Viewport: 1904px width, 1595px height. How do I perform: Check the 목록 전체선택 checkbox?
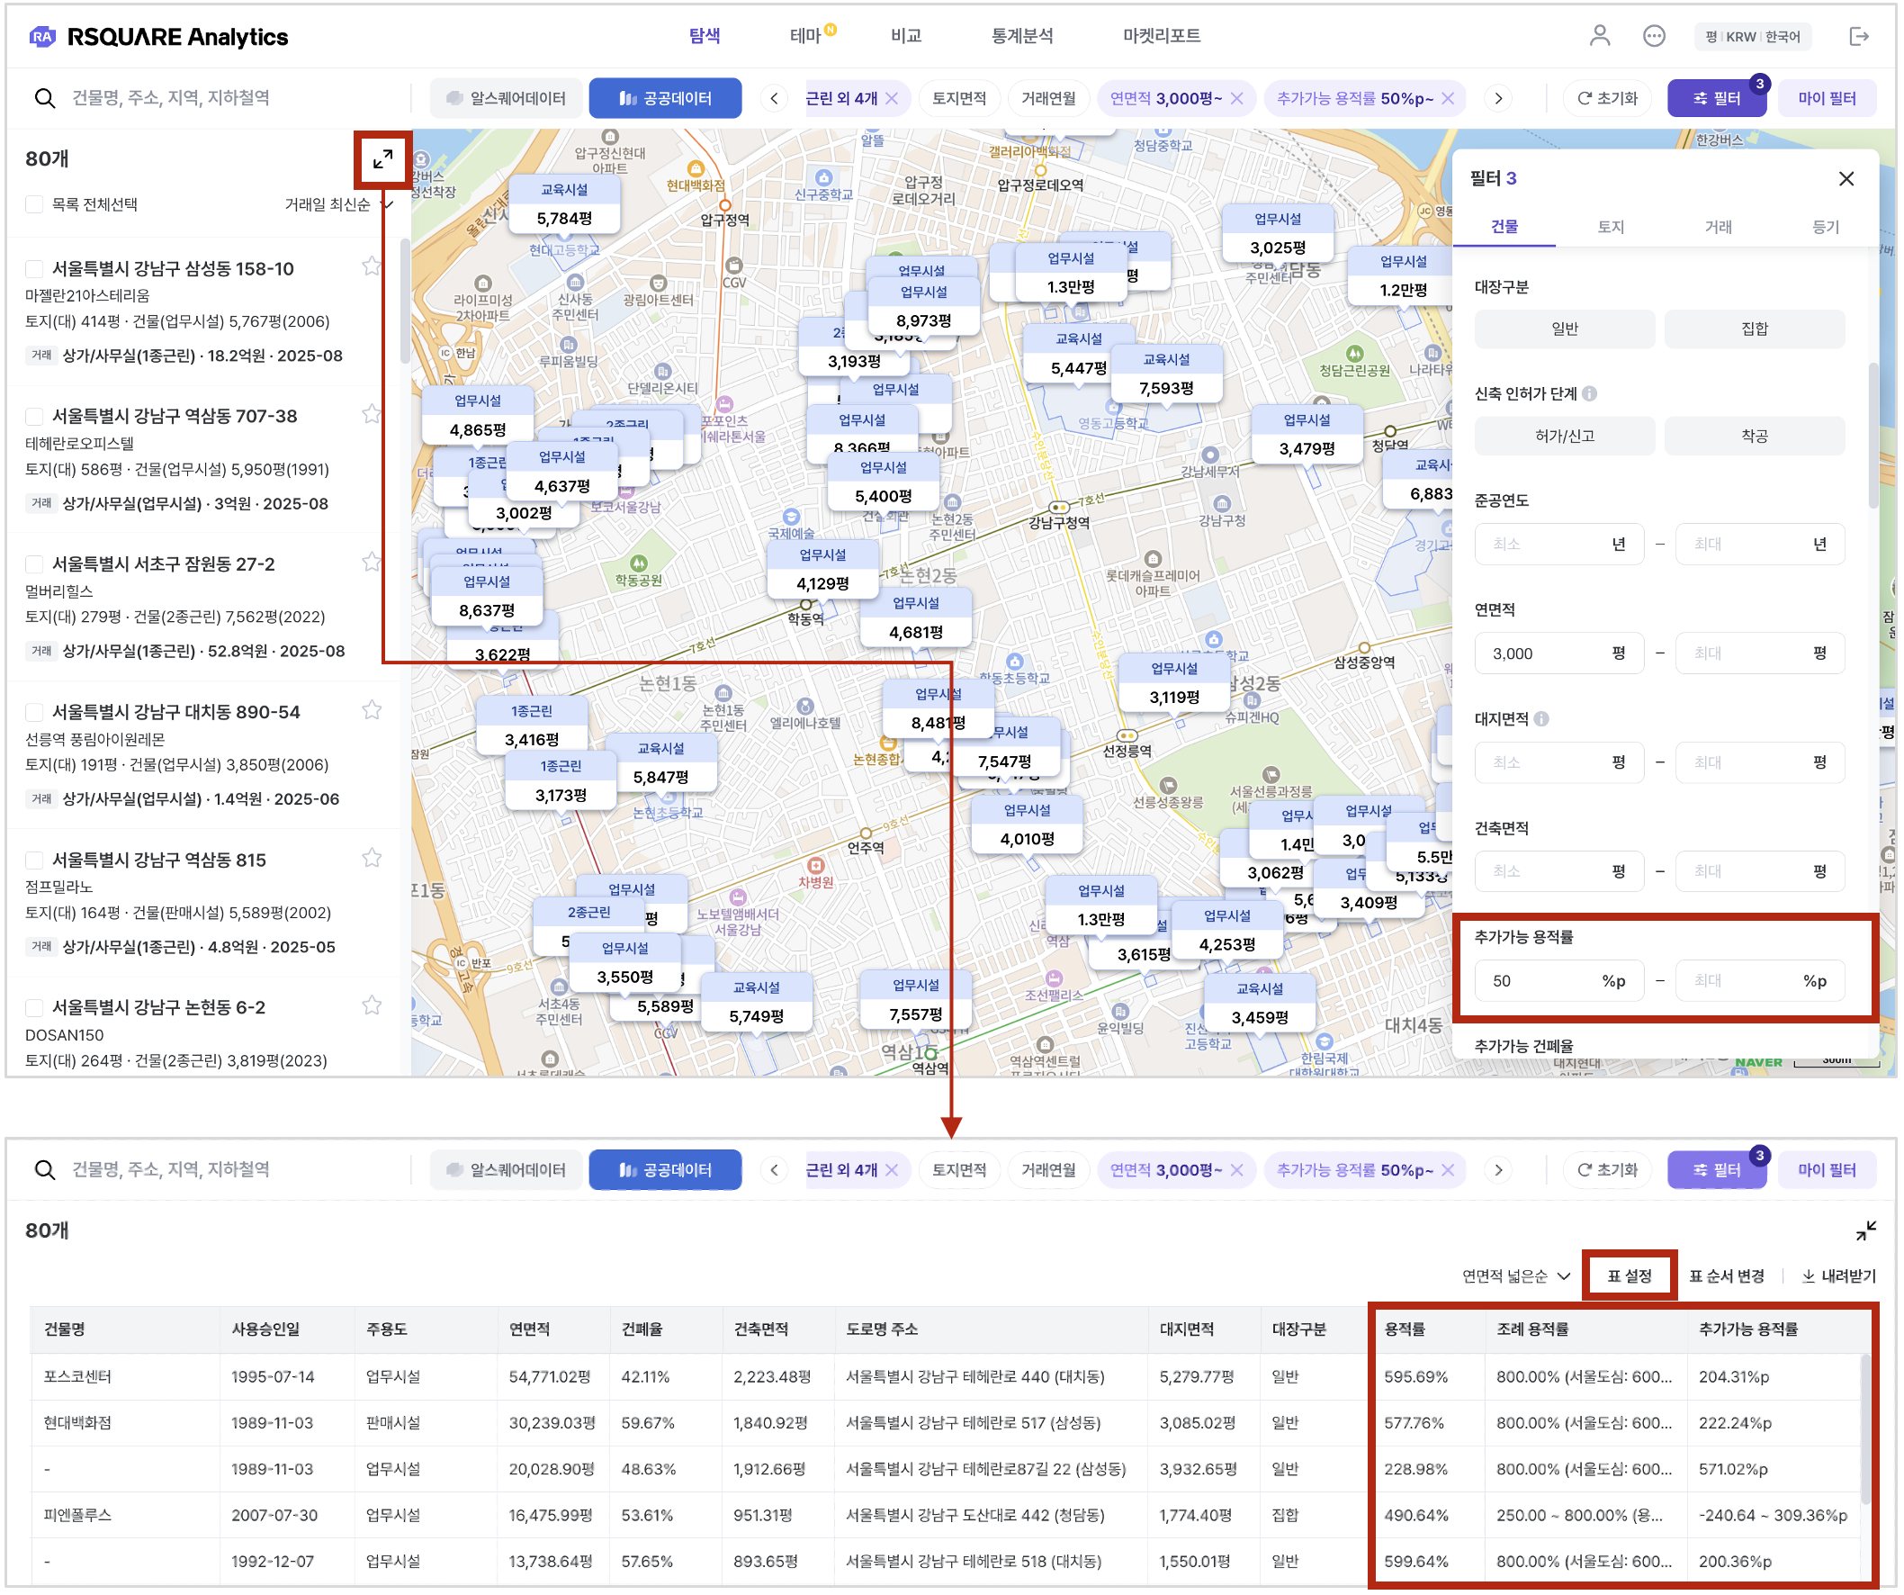coord(34,205)
